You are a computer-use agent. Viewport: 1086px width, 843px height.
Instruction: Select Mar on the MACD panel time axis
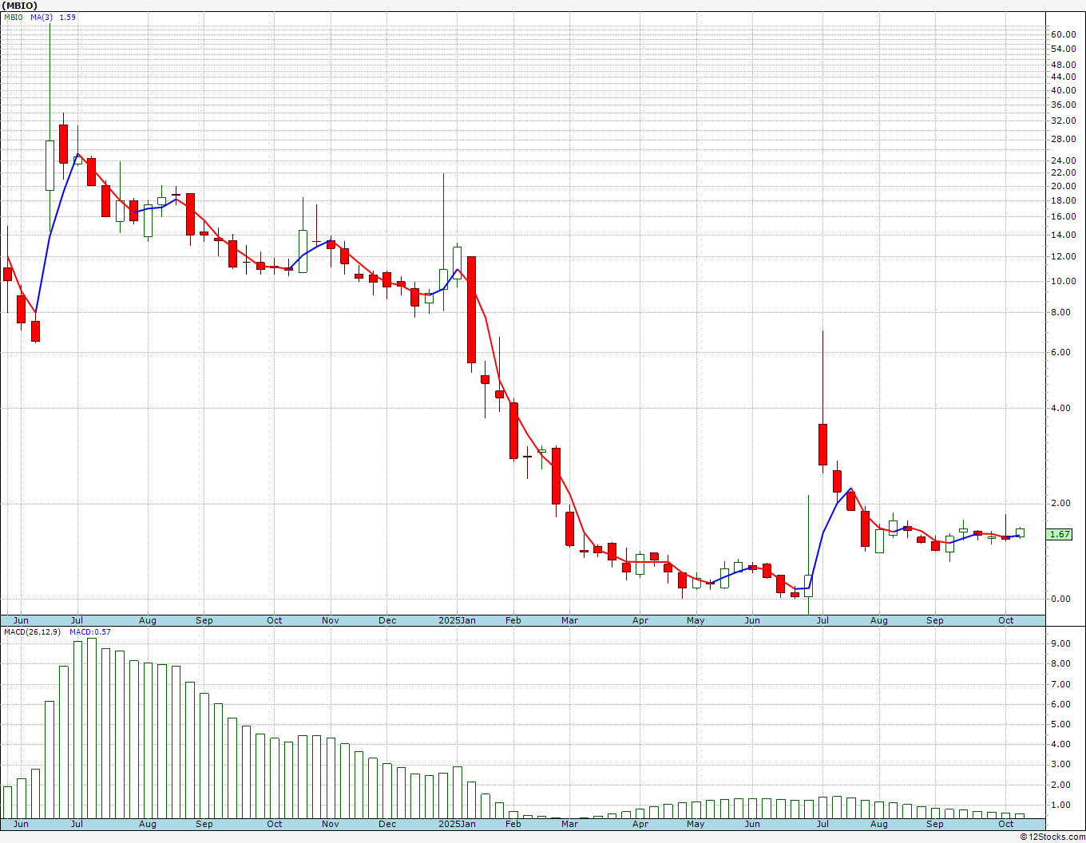[569, 824]
